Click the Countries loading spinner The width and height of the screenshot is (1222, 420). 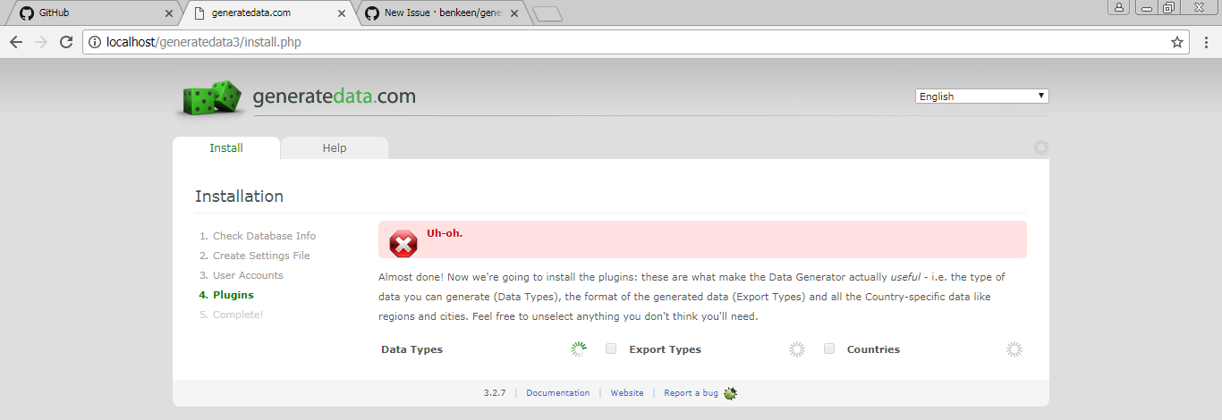pos(1014,349)
